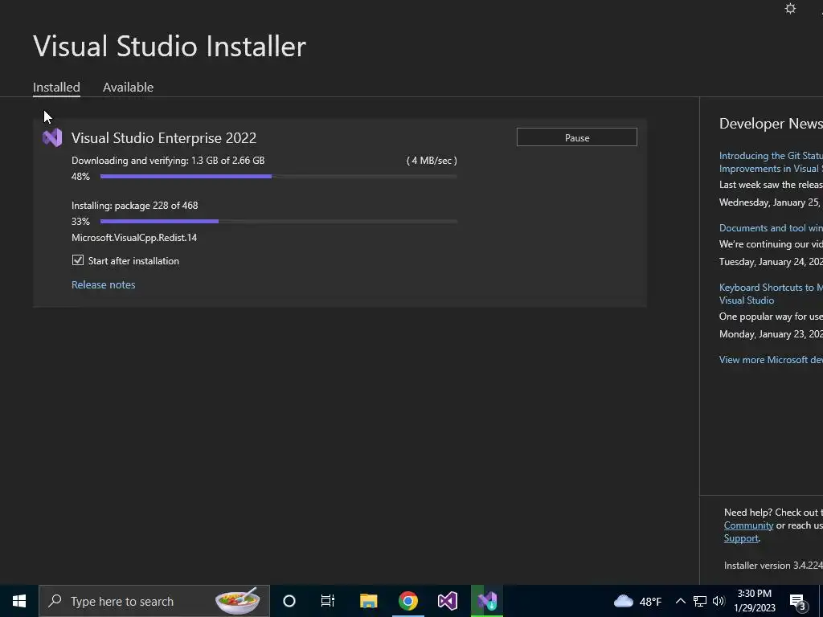This screenshot has width=823, height=617.
Task: Open the notification center icon
Action: point(798,602)
